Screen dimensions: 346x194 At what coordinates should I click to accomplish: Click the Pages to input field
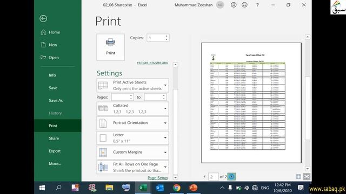point(154,97)
